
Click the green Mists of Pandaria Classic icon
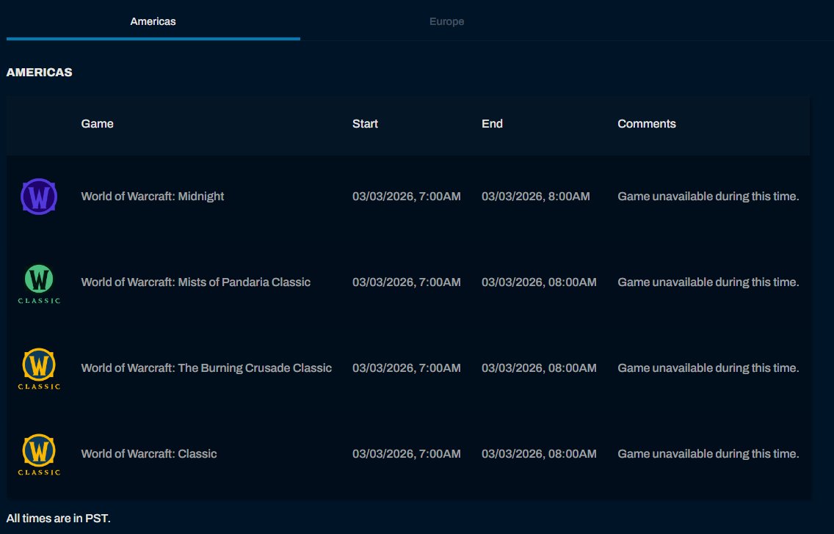(x=39, y=284)
